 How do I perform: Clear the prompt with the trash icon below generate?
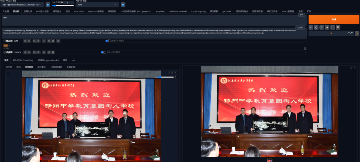322,28
